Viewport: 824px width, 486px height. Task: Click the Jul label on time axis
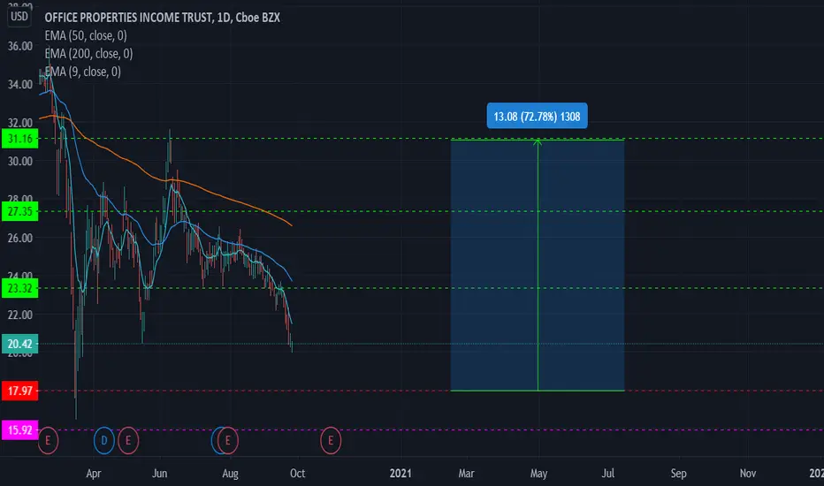tap(608, 474)
